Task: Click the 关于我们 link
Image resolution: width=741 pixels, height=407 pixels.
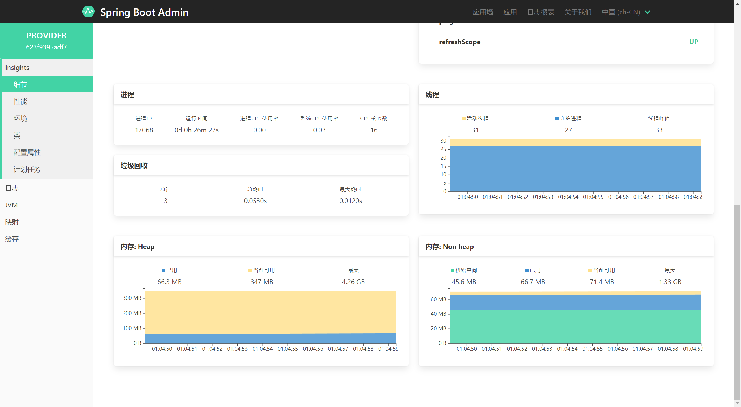Action: coord(578,12)
